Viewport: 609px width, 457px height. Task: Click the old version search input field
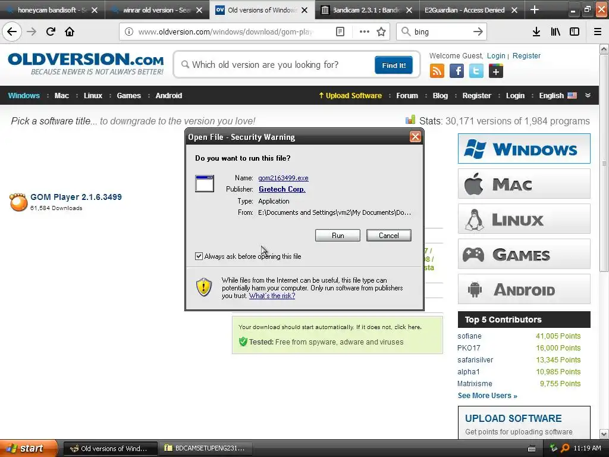[276, 64]
